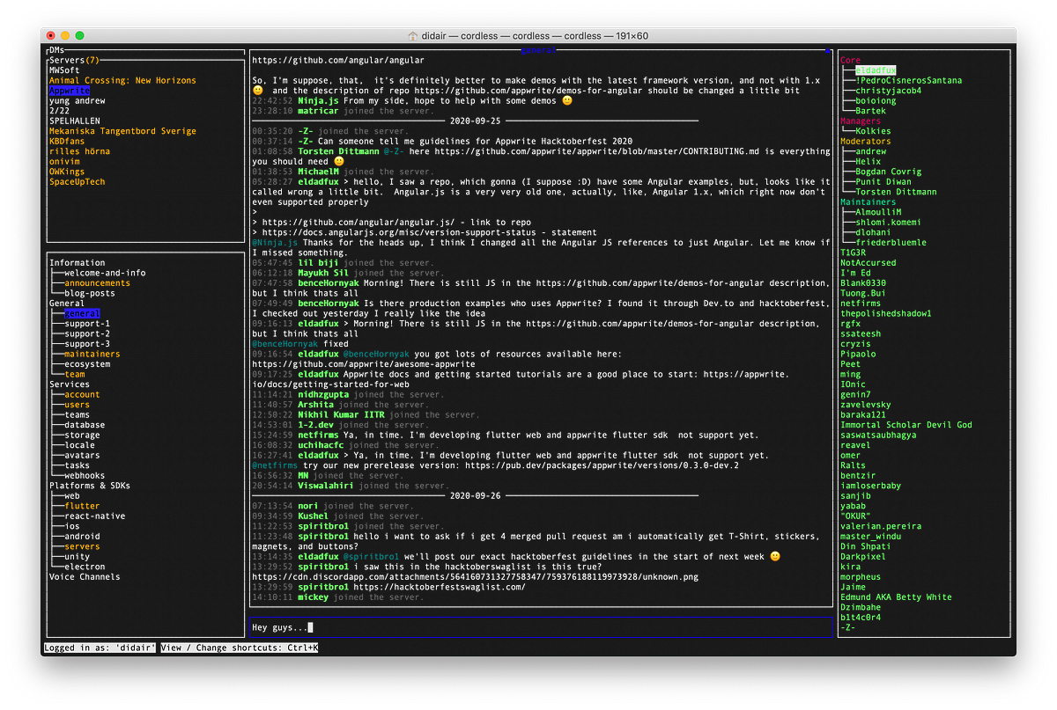
Task: Open the SPELHALLEN server
Action: coord(75,121)
